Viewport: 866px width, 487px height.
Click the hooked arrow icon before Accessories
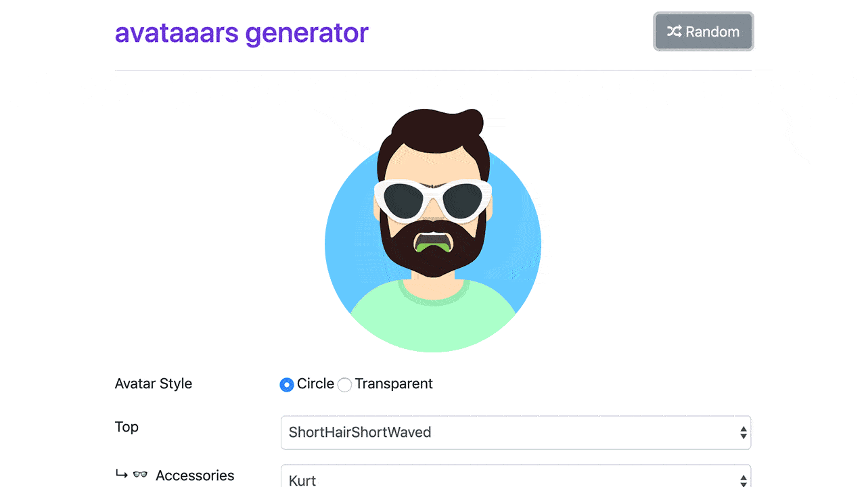[x=122, y=474]
